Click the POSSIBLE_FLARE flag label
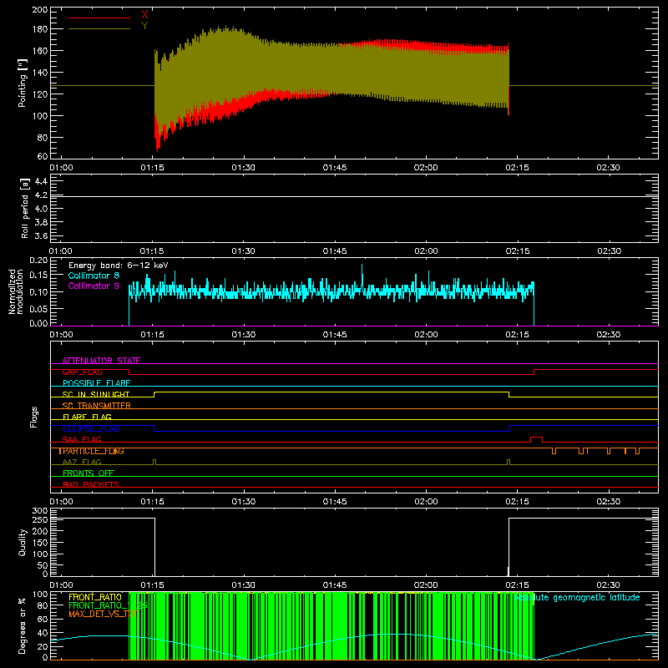The height and width of the screenshot is (668, 668). pos(96,383)
